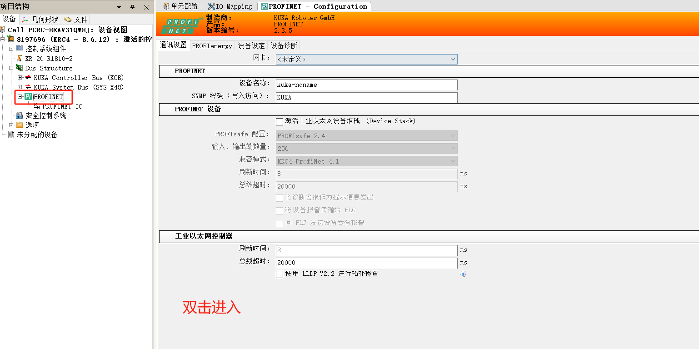Toggle 向 PLC 发送设备专有报警 checkbox
This screenshot has height=349, width=699.
tap(280, 223)
